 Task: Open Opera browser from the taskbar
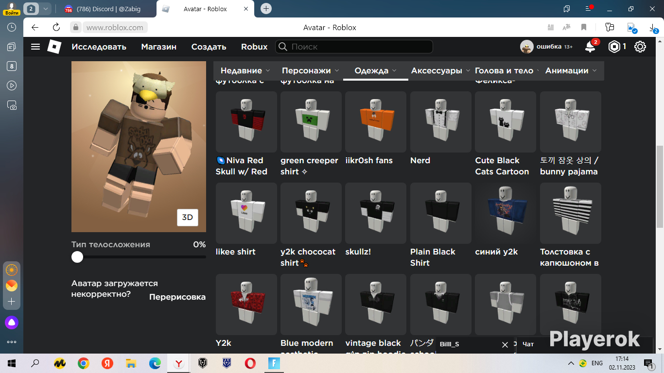coord(250,363)
